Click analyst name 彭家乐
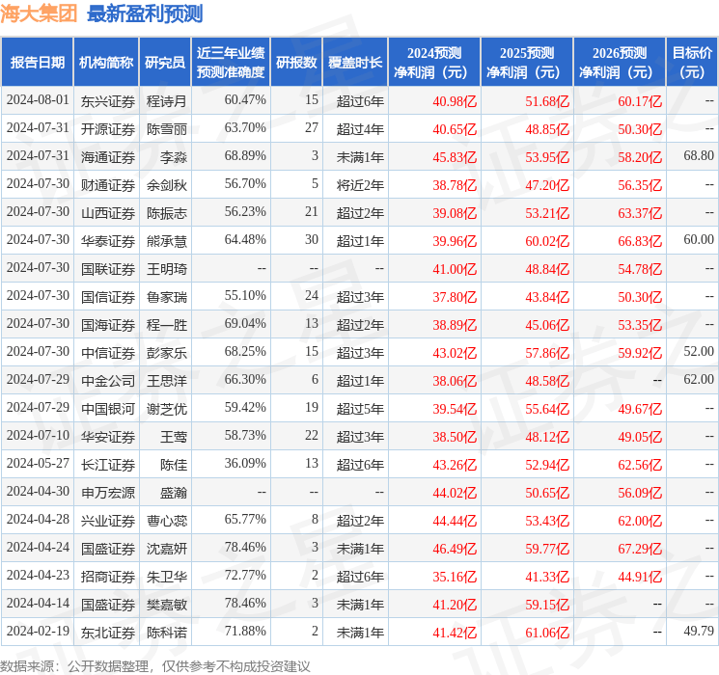This screenshot has height=675, width=719. point(167,353)
